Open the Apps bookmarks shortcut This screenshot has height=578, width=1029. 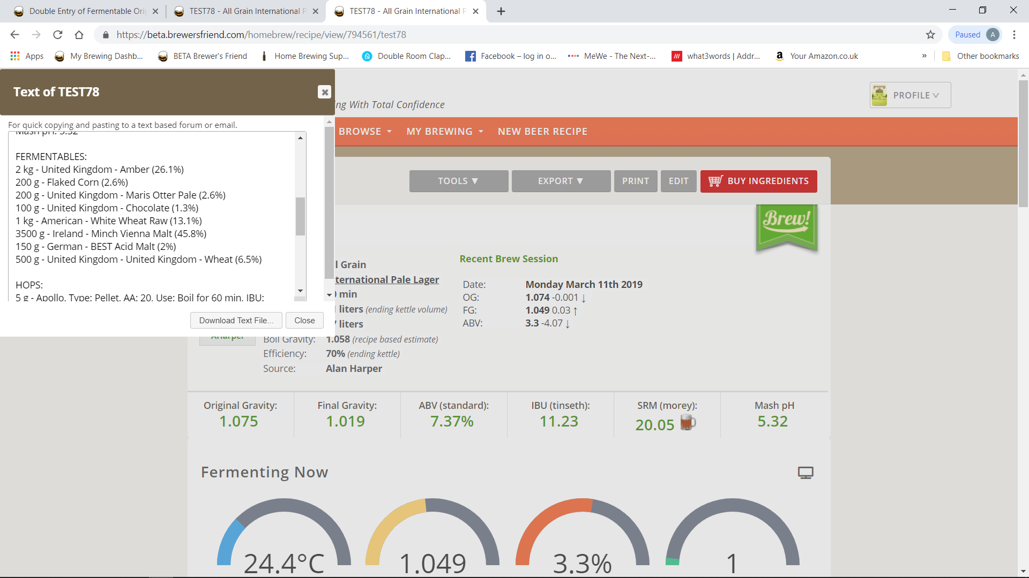point(27,56)
